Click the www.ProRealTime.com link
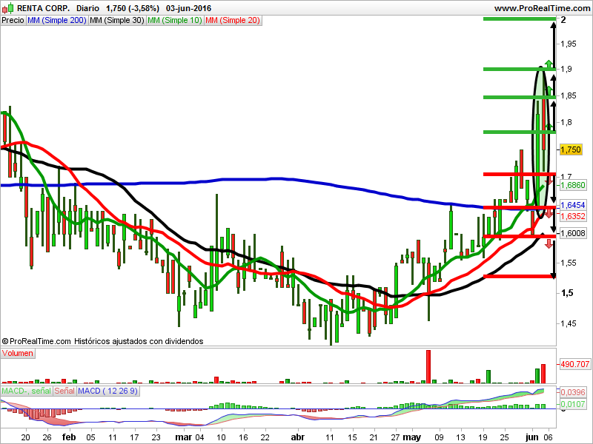This screenshot has height=444, width=593. pos(542,8)
